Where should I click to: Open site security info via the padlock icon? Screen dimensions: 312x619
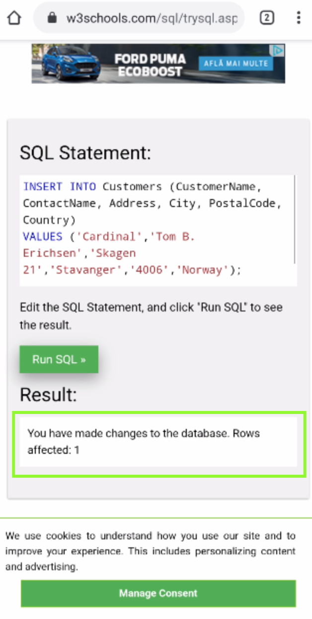pos(52,17)
